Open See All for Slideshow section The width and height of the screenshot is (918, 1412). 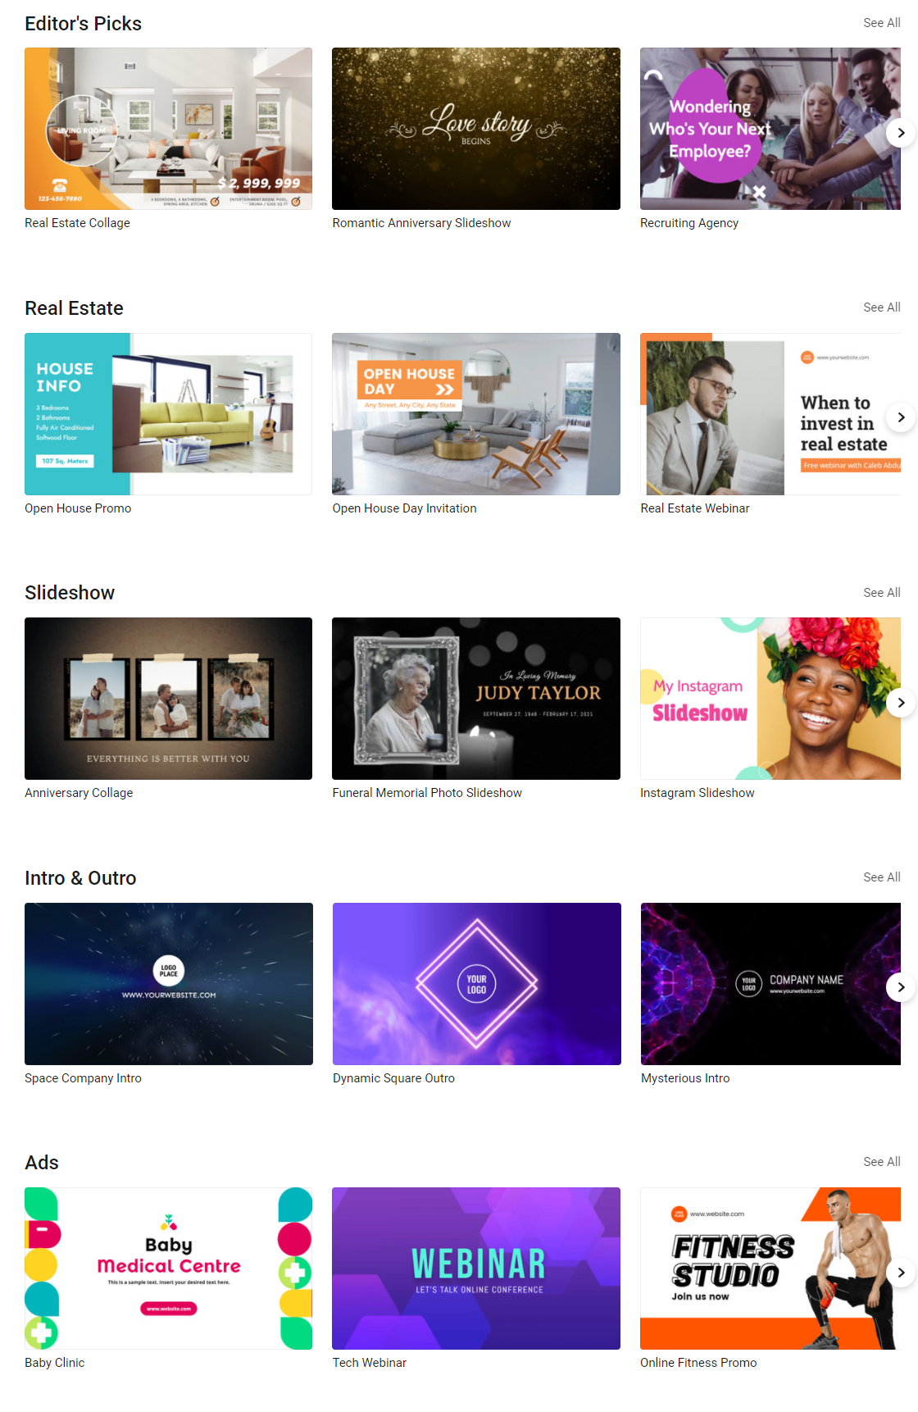point(881,593)
